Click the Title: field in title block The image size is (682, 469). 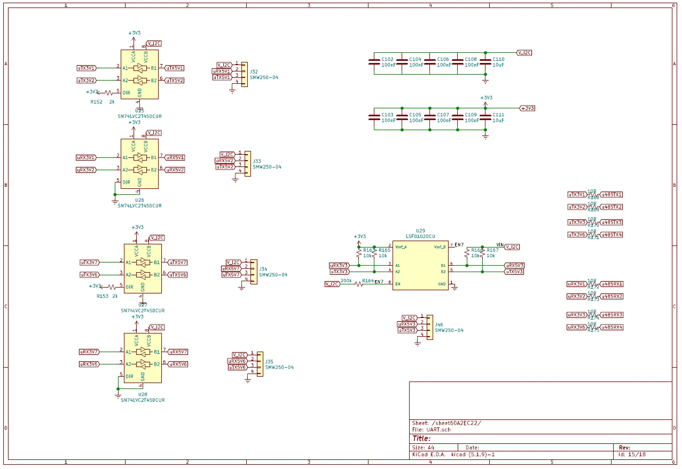click(x=421, y=439)
